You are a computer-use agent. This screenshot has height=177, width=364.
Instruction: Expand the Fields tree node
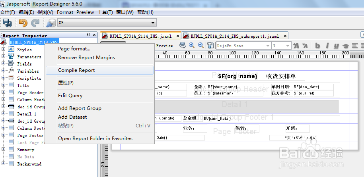(3, 63)
